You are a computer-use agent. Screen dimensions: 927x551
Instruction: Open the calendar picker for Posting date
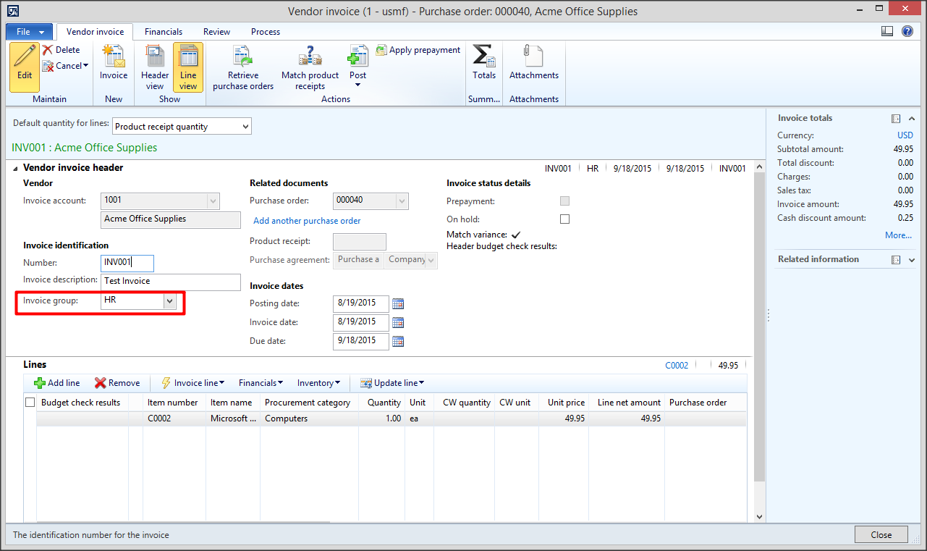pos(398,303)
